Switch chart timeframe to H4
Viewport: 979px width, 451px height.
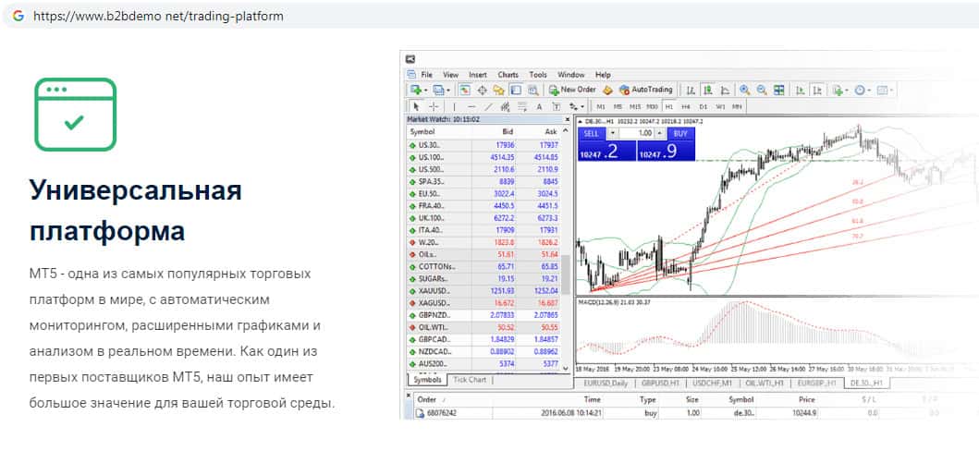tap(686, 106)
